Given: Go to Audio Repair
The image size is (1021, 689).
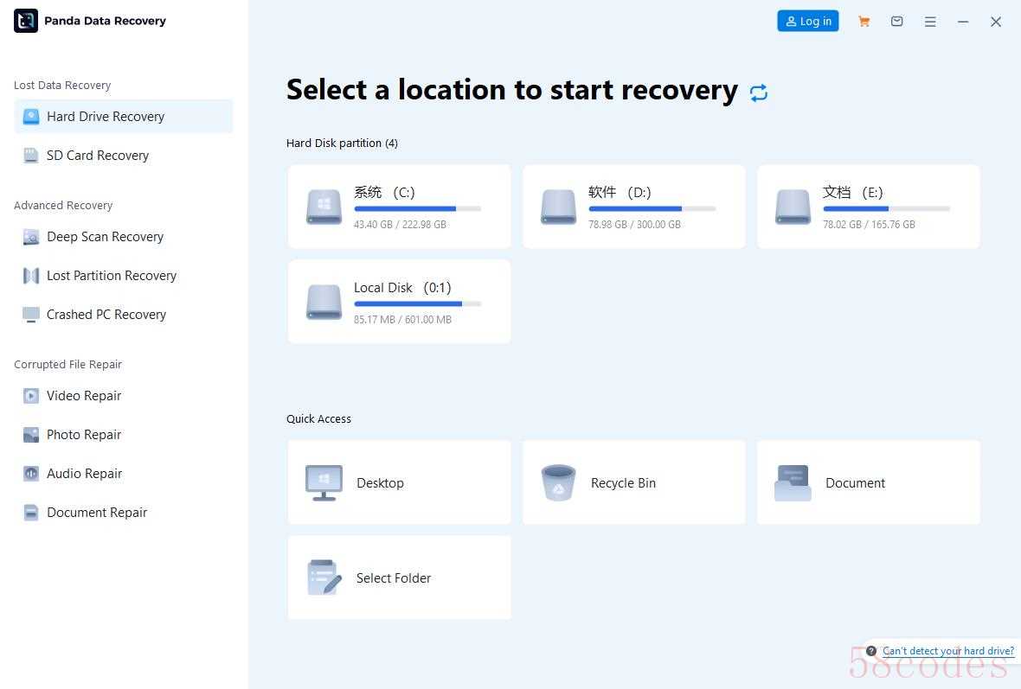Looking at the screenshot, I should tap(124, 474).
